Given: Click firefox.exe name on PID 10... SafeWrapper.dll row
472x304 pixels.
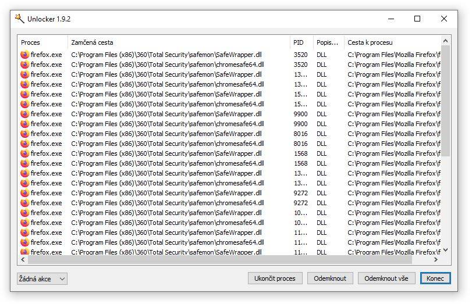Looking at the screenshot, I should pos(47,213).
